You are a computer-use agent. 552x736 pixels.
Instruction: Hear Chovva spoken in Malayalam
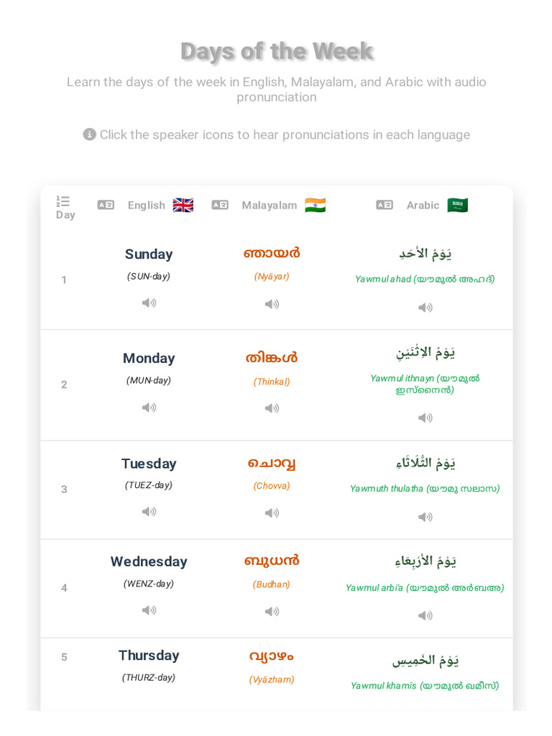(272, 513)
